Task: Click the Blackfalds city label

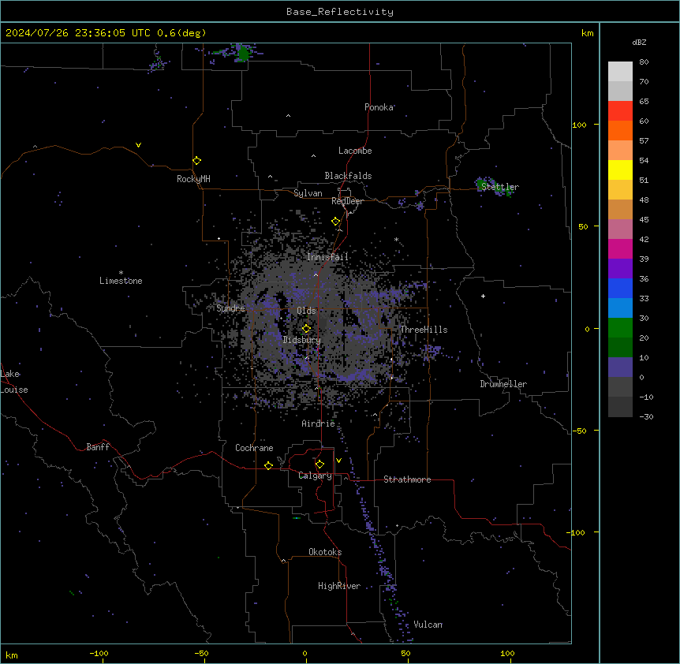Action: pyautogui.click(x=348, y=176)
